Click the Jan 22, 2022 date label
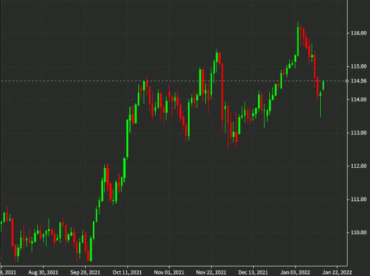This screenshot has width=370, height=276. click(x=337, y=273)
